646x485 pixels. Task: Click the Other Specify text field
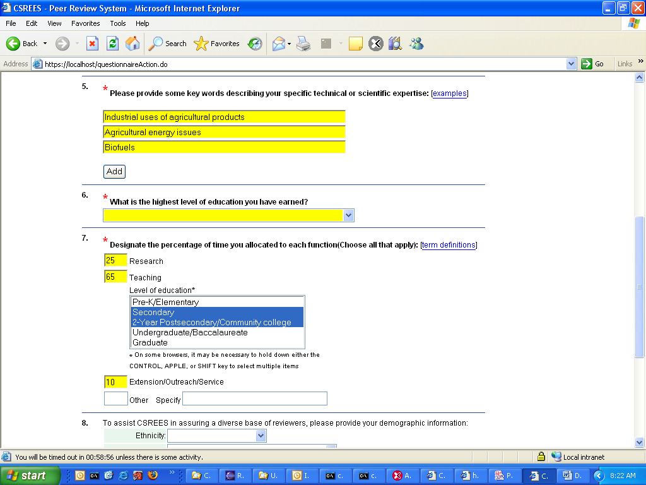point(255,399)
